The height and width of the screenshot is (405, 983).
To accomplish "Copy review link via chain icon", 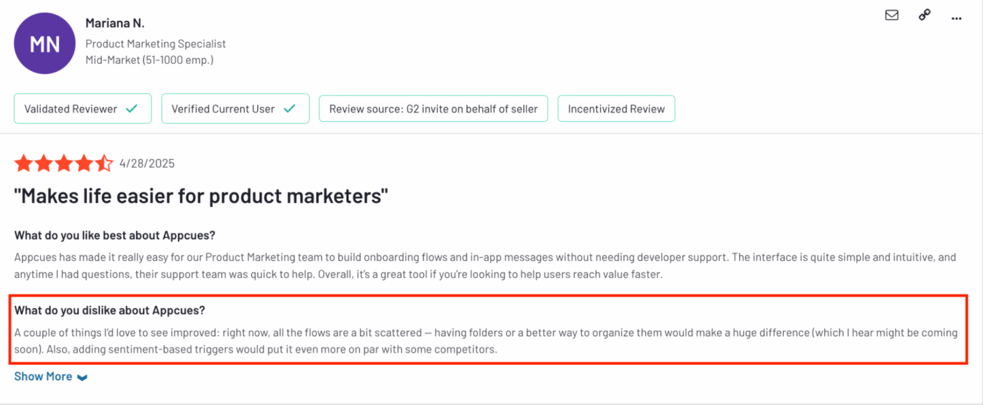I will [924, 15].
